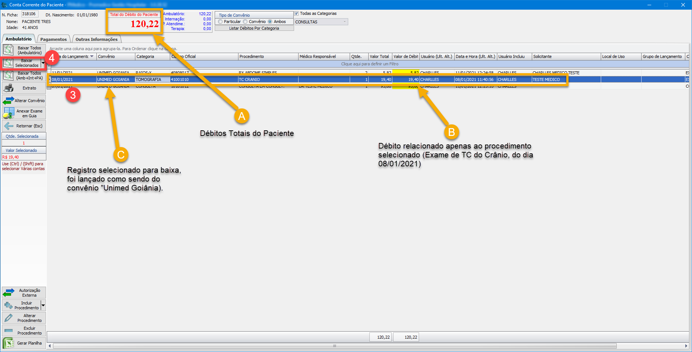The image size is (692, 352).
Task: Select the Particular radio button
Action: [221, 22]
